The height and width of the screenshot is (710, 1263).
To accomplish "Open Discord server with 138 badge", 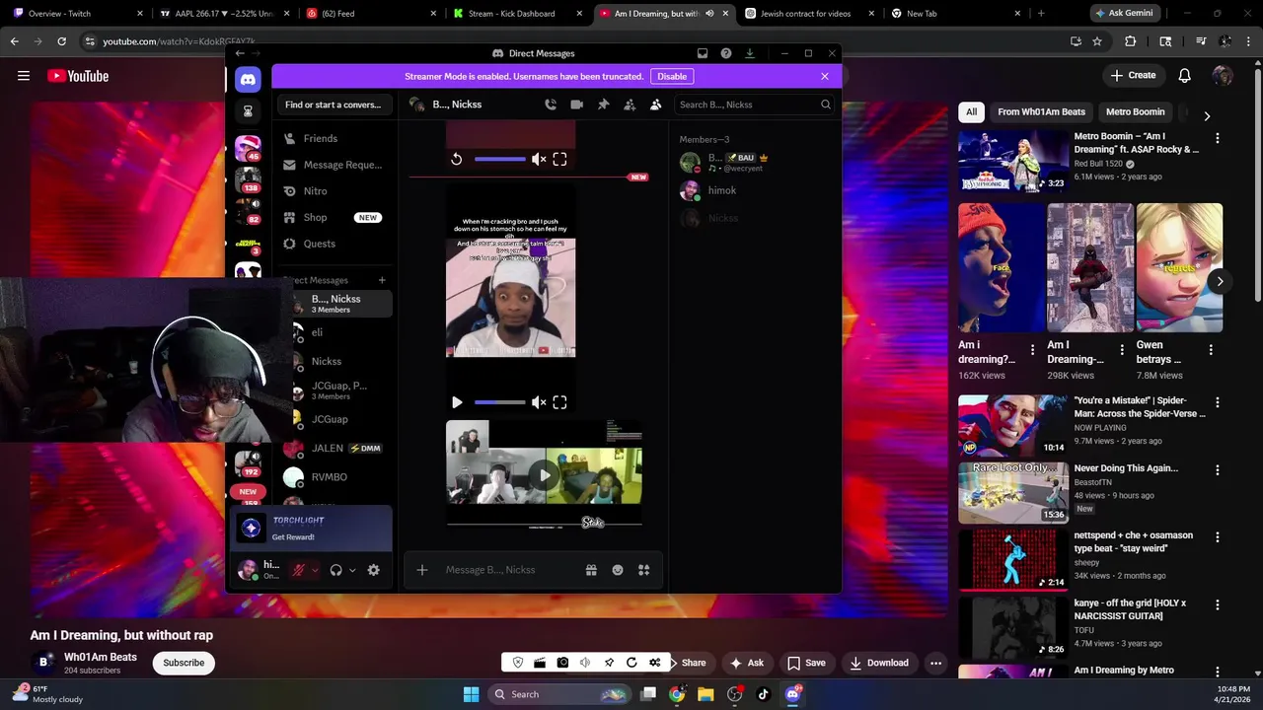I will 248,179.
